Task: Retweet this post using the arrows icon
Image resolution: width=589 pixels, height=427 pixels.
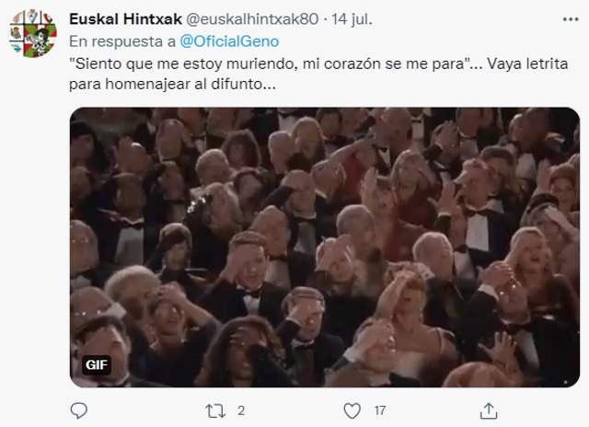Action: tap(215, 410)
